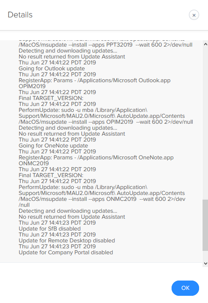Confirm with the OK button
The height and width of the screenshot is (303, 208).
[x=185, y=288]
